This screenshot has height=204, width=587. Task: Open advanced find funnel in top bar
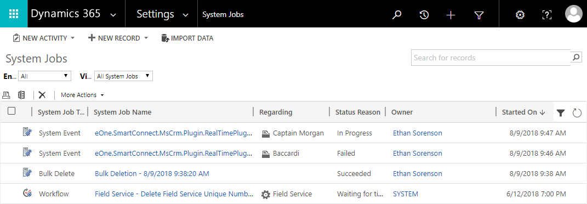point(479,15)
